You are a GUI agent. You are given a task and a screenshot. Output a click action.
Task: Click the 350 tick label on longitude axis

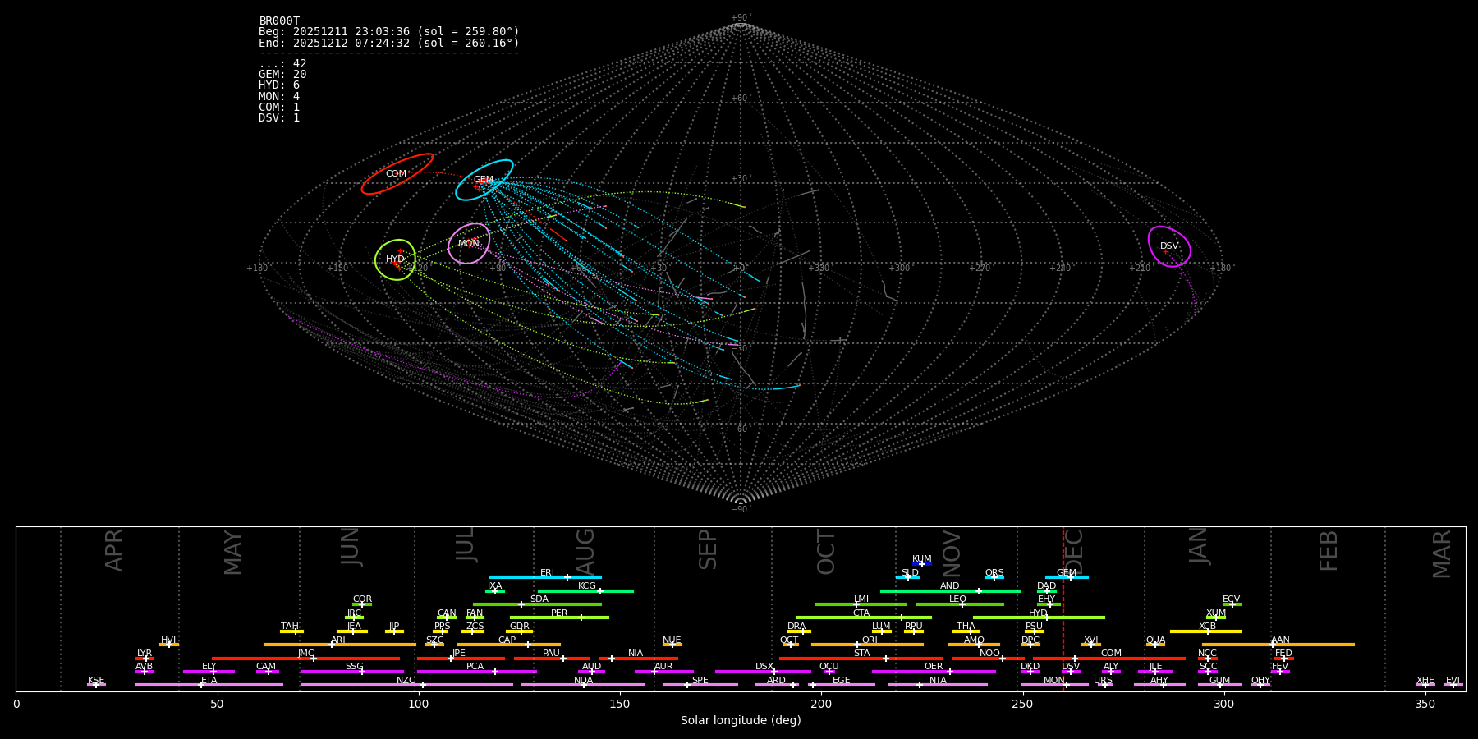coord(1425,704)
